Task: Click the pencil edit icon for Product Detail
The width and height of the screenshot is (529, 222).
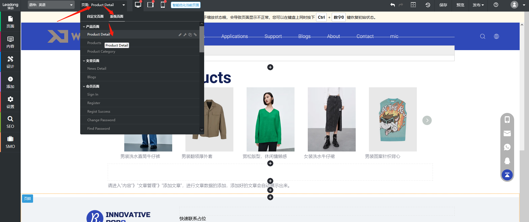Action: coord(180,34)
